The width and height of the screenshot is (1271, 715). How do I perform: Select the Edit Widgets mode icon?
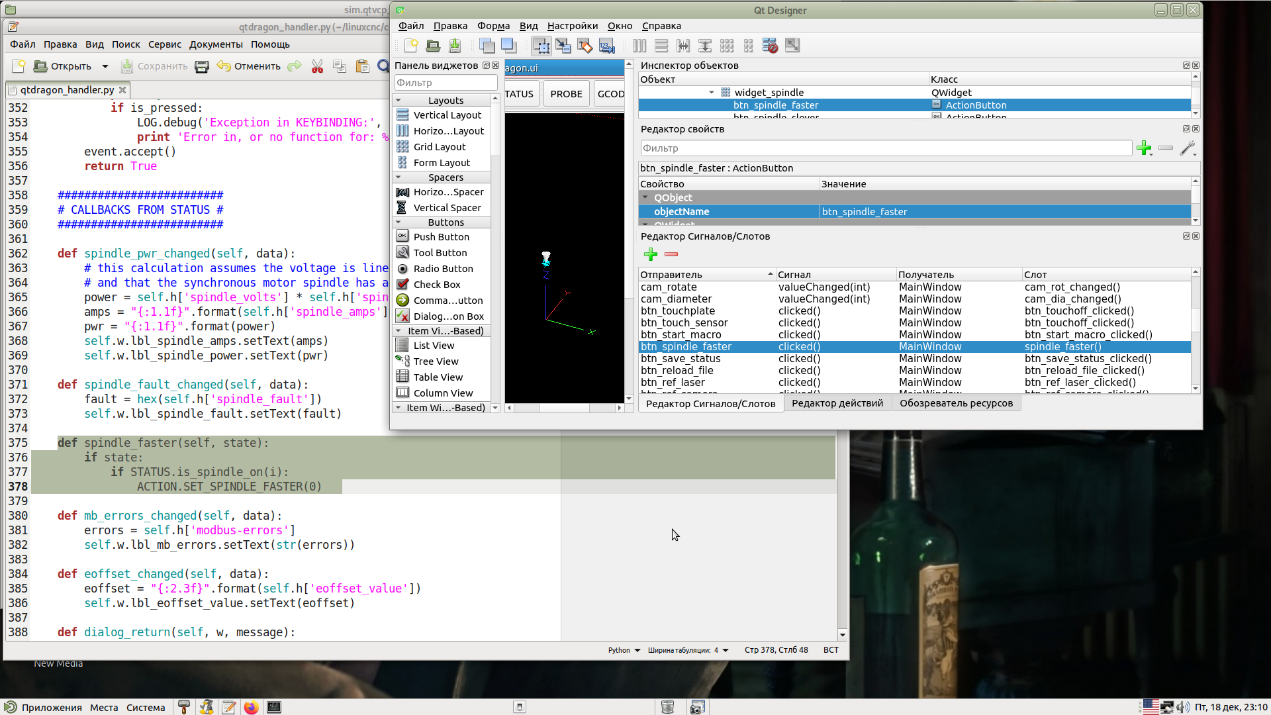[541, 46]
